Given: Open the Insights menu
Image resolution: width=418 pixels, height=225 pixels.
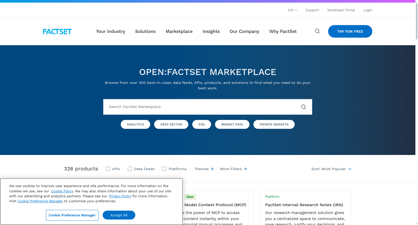Looking at the screenshot, I should coord(211,31).
